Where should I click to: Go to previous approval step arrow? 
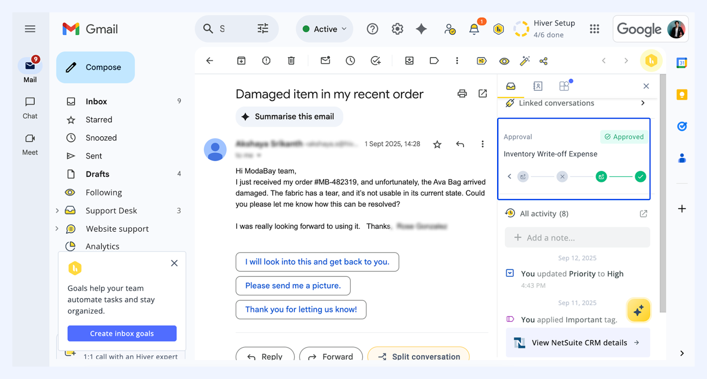pyautogui.click(x=509, y=176)
